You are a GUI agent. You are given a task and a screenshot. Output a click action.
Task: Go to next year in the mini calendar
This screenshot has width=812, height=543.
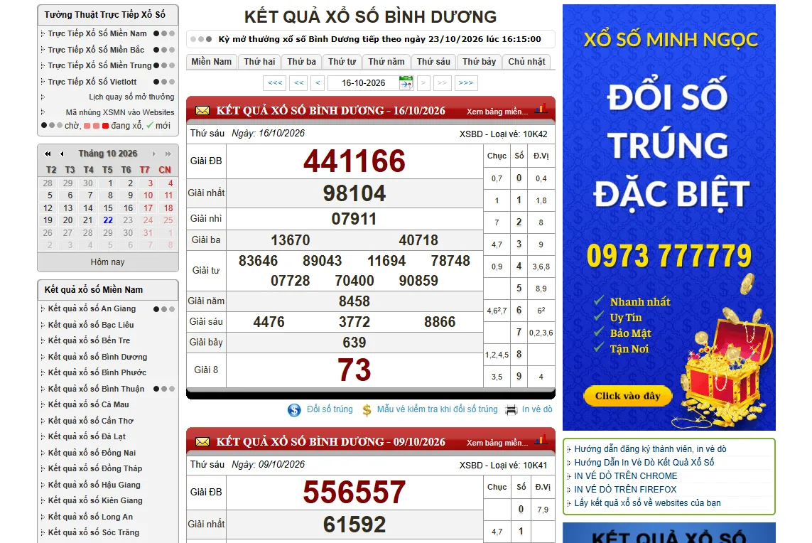(x=168, y=154)
